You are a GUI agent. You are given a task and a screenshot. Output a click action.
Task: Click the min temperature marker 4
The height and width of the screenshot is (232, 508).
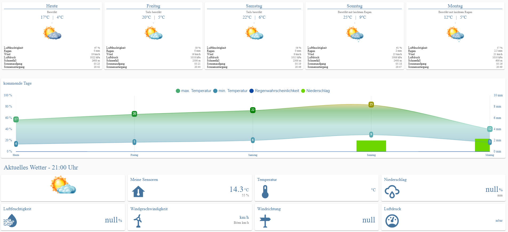coord(16,144)
